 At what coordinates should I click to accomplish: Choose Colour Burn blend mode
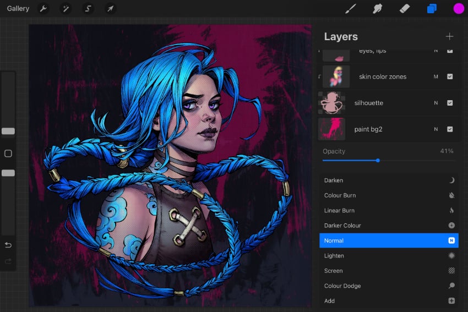[389, 195]
